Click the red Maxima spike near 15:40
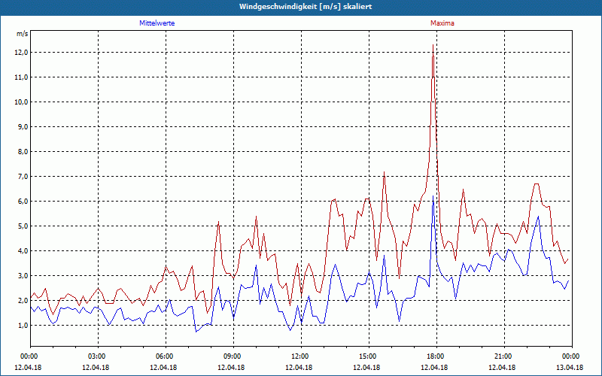602x376 pixels. [x=384, y=172]
